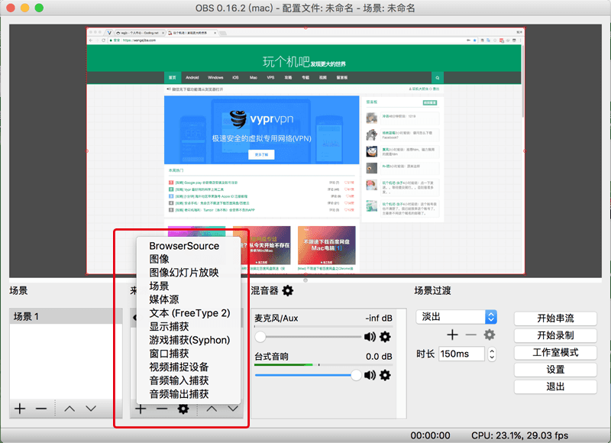Choose 窗口捕获 from the source menu
The width and height of the screenshot is (611, 443).
coord(169,354)
